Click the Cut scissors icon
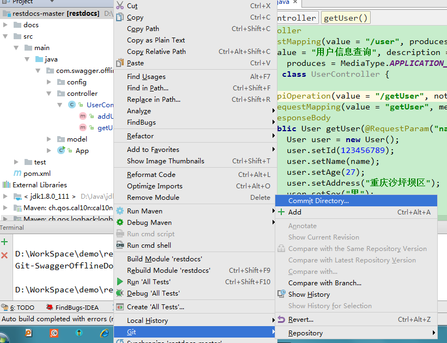This screenshot has width=447, height=343. click(120, 5)
